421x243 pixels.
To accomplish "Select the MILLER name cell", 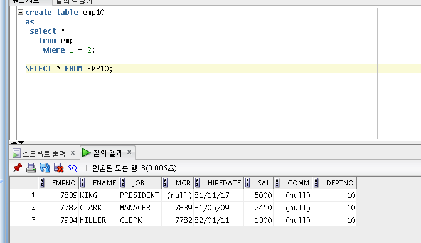I will pyautogui.click(x=99, y=220).
